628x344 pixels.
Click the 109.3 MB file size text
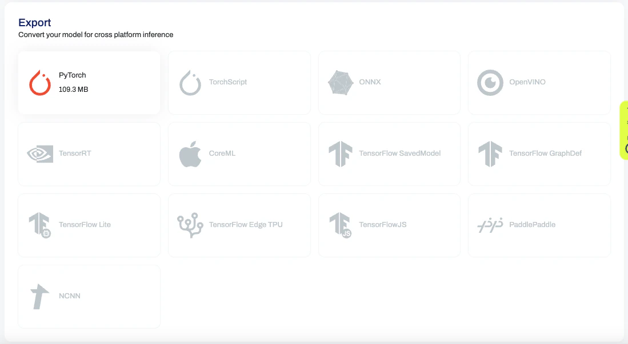point(73,89)
